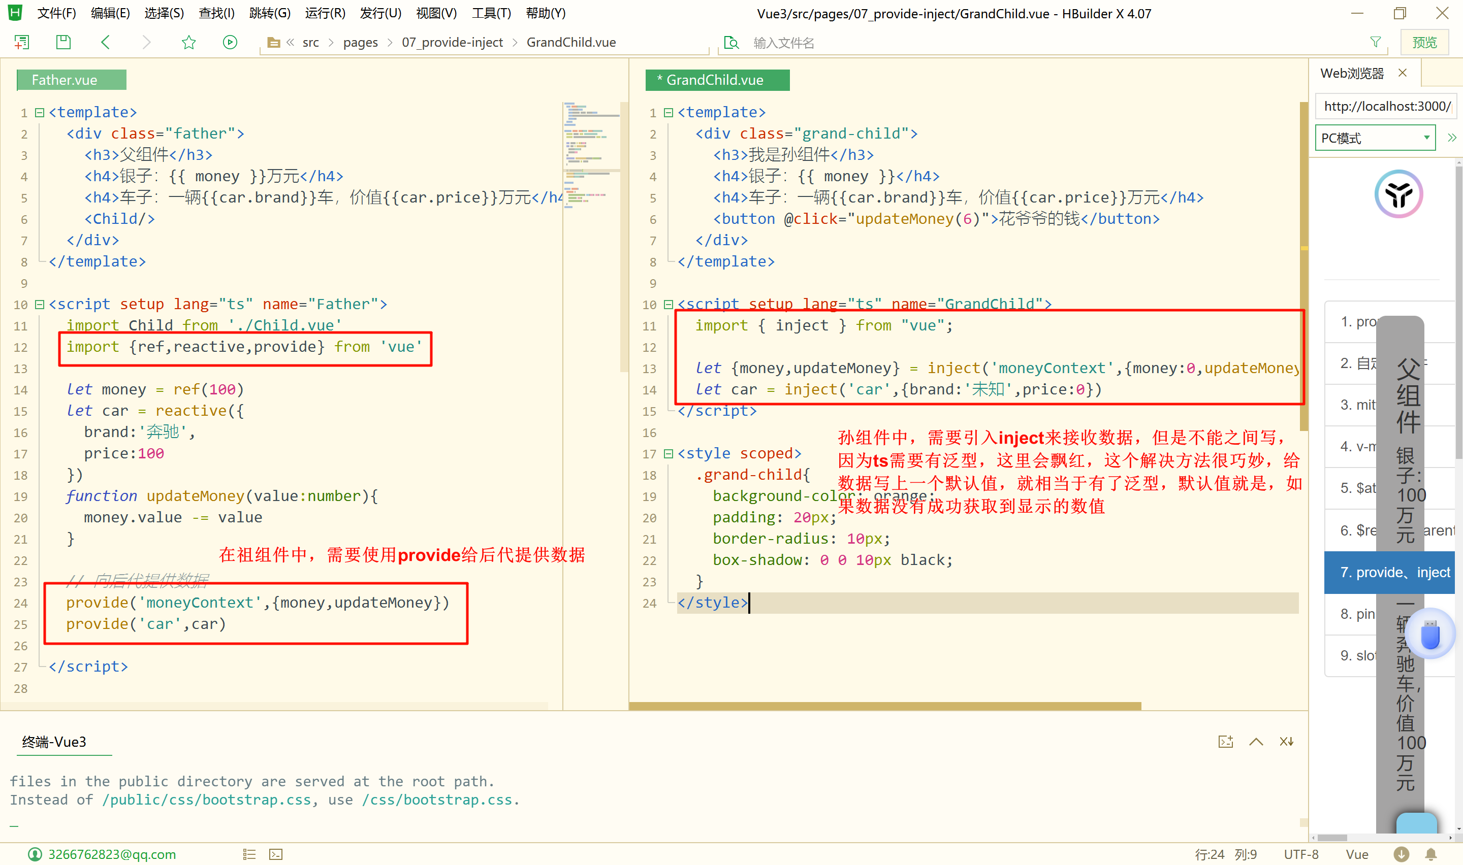Click the 预览 button
1463x865 pixels.
pyautogui.click(x=1424, y=42)
